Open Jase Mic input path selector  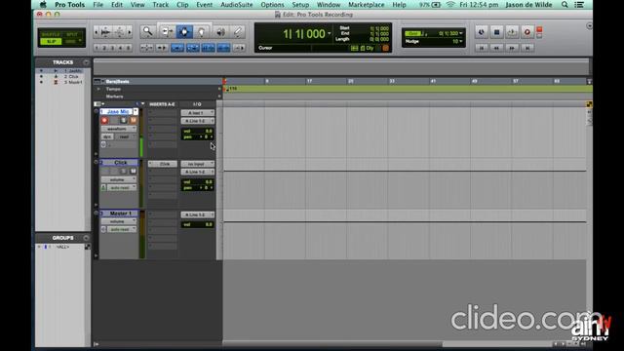tap(197, 113)
